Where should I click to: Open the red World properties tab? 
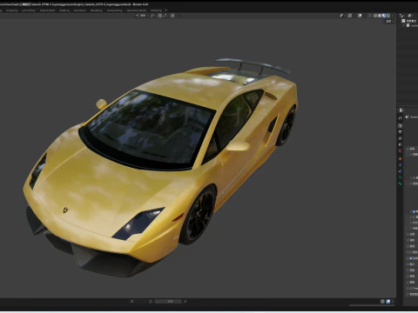(x=400, y=150)
